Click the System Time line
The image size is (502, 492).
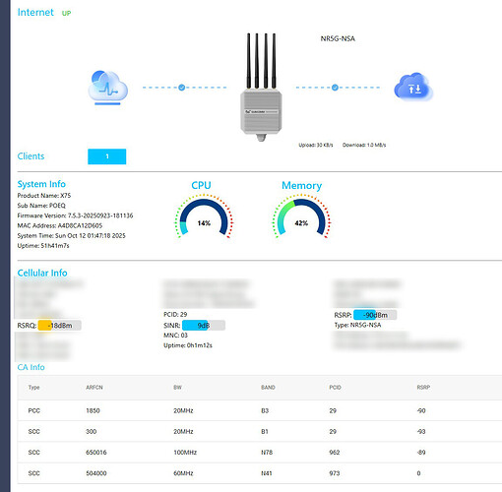point(71,235)
